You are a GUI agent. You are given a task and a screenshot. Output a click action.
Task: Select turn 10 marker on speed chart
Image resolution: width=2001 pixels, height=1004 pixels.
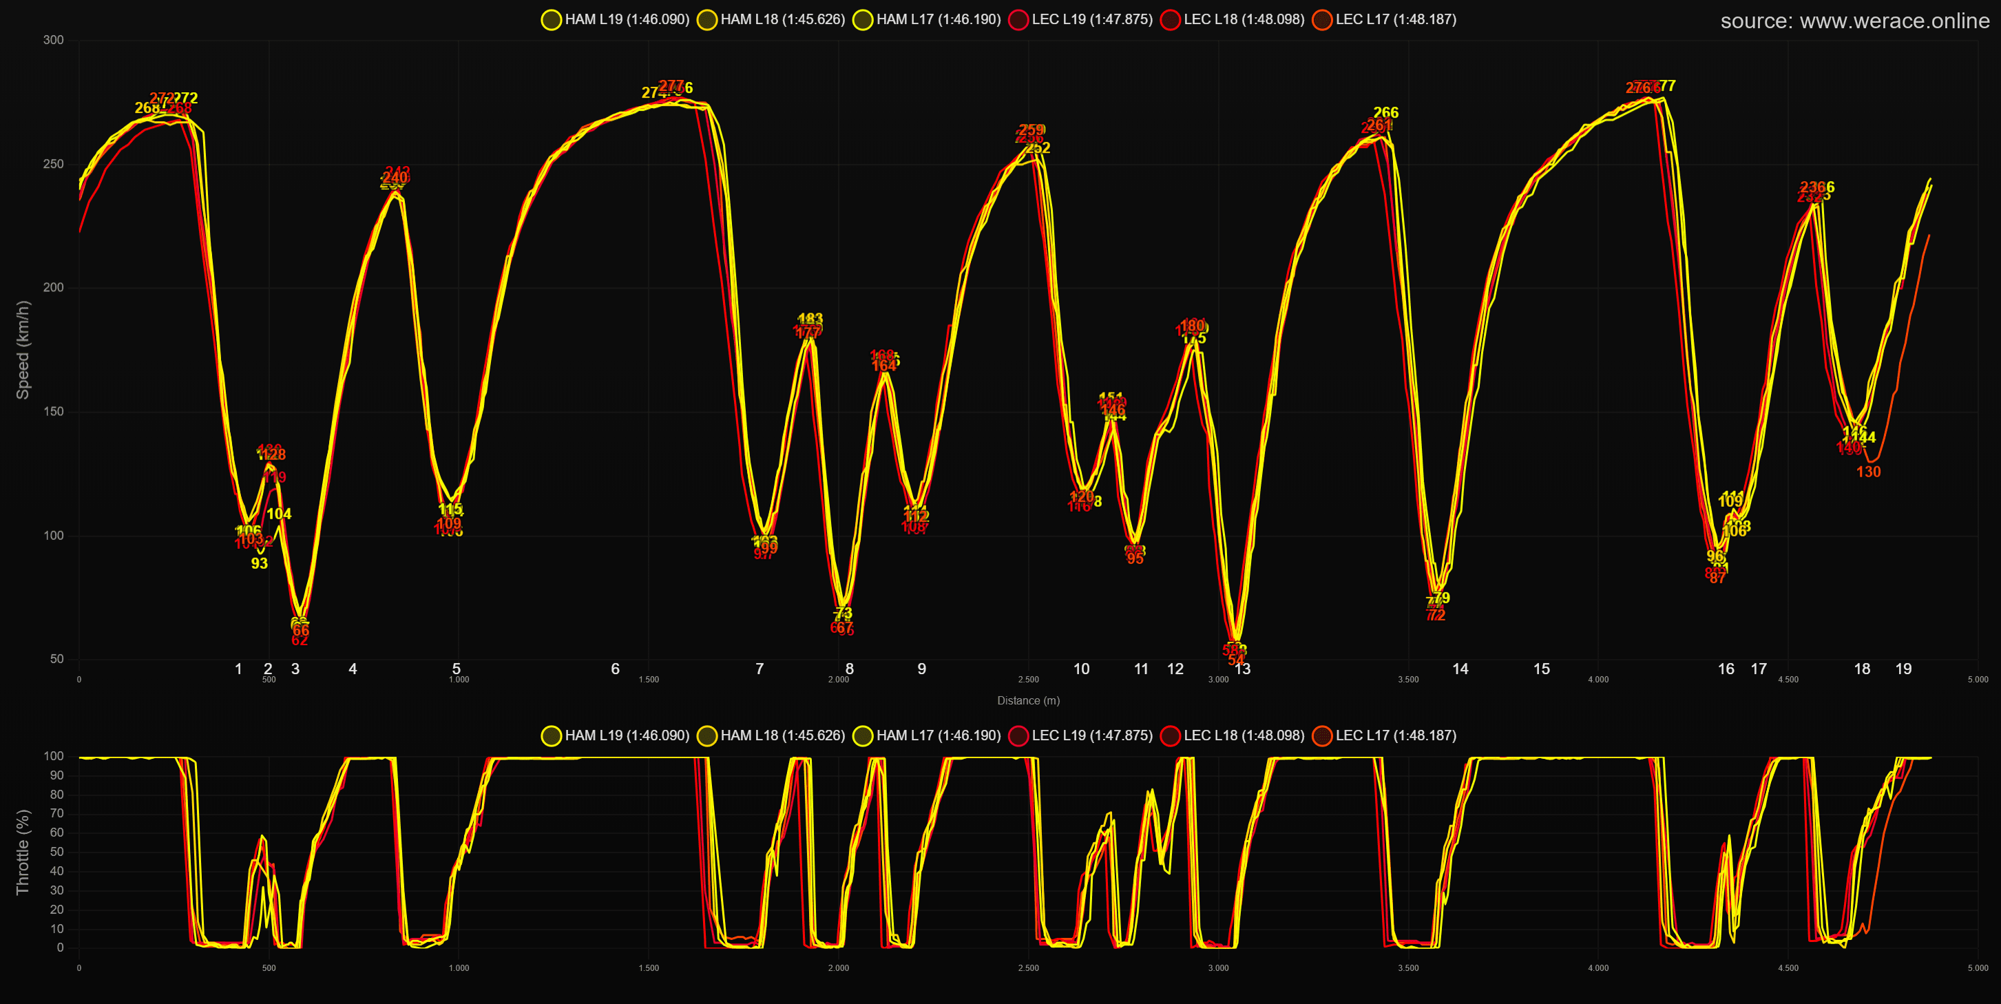[1081, 669]
